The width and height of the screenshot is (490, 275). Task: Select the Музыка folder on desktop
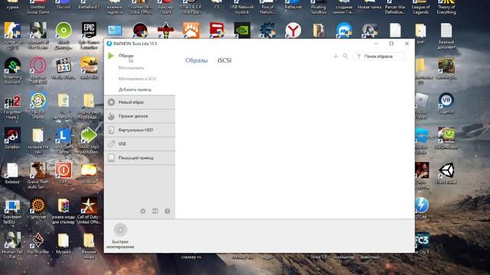point(64,243)
